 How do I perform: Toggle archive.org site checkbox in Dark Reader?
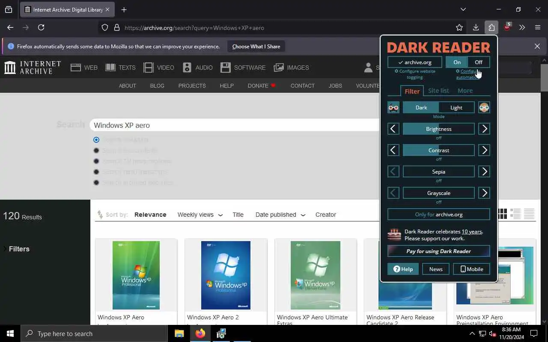[x=415, y=62]
